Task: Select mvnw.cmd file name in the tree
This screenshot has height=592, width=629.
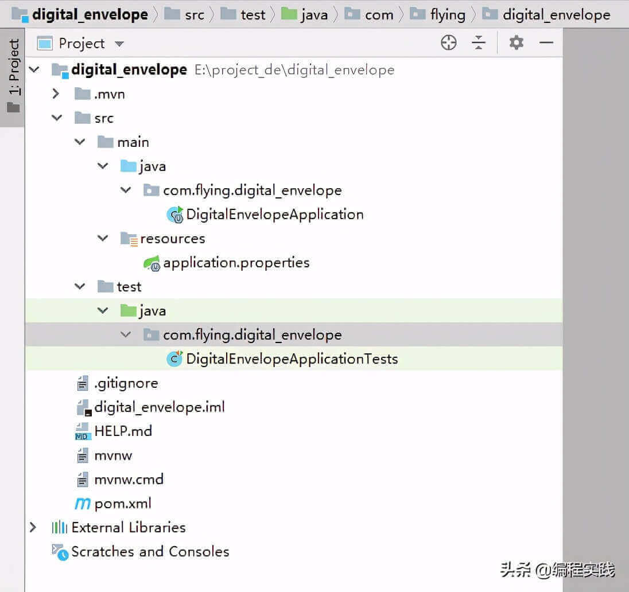Action: 129,480
